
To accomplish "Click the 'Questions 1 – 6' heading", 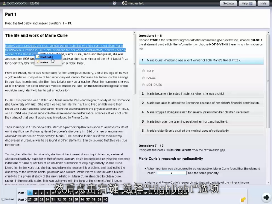I will pos(150,35).
